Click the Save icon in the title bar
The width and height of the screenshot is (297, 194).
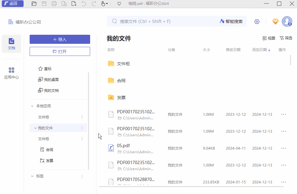44,4
